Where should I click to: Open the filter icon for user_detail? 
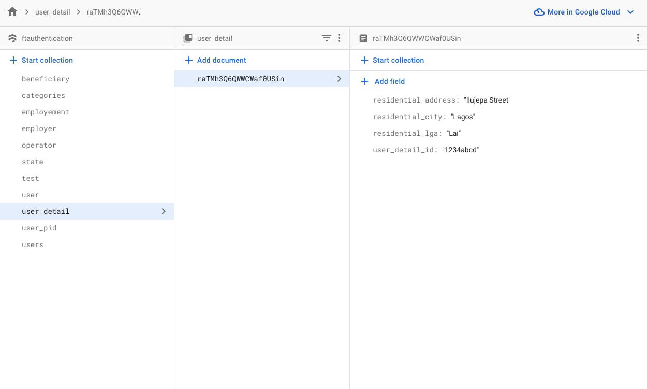(x=327, y=38)
